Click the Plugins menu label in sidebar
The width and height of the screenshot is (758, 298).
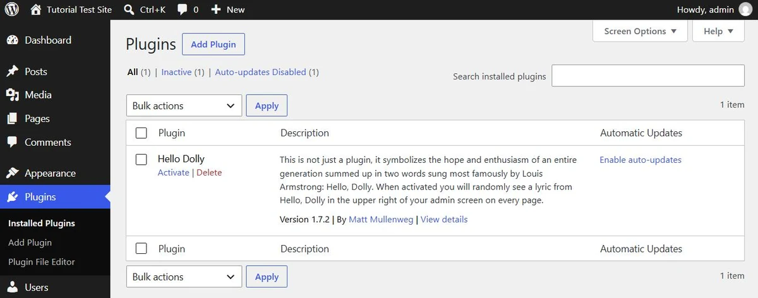coord(40,197)
